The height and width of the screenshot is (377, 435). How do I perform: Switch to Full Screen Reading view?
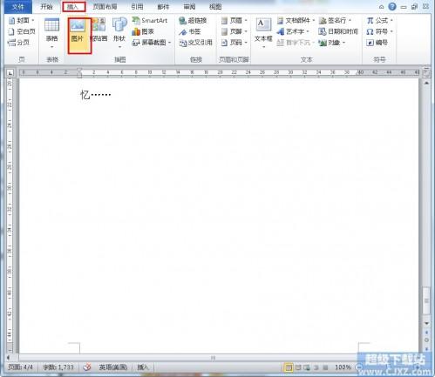click(298, 367)
